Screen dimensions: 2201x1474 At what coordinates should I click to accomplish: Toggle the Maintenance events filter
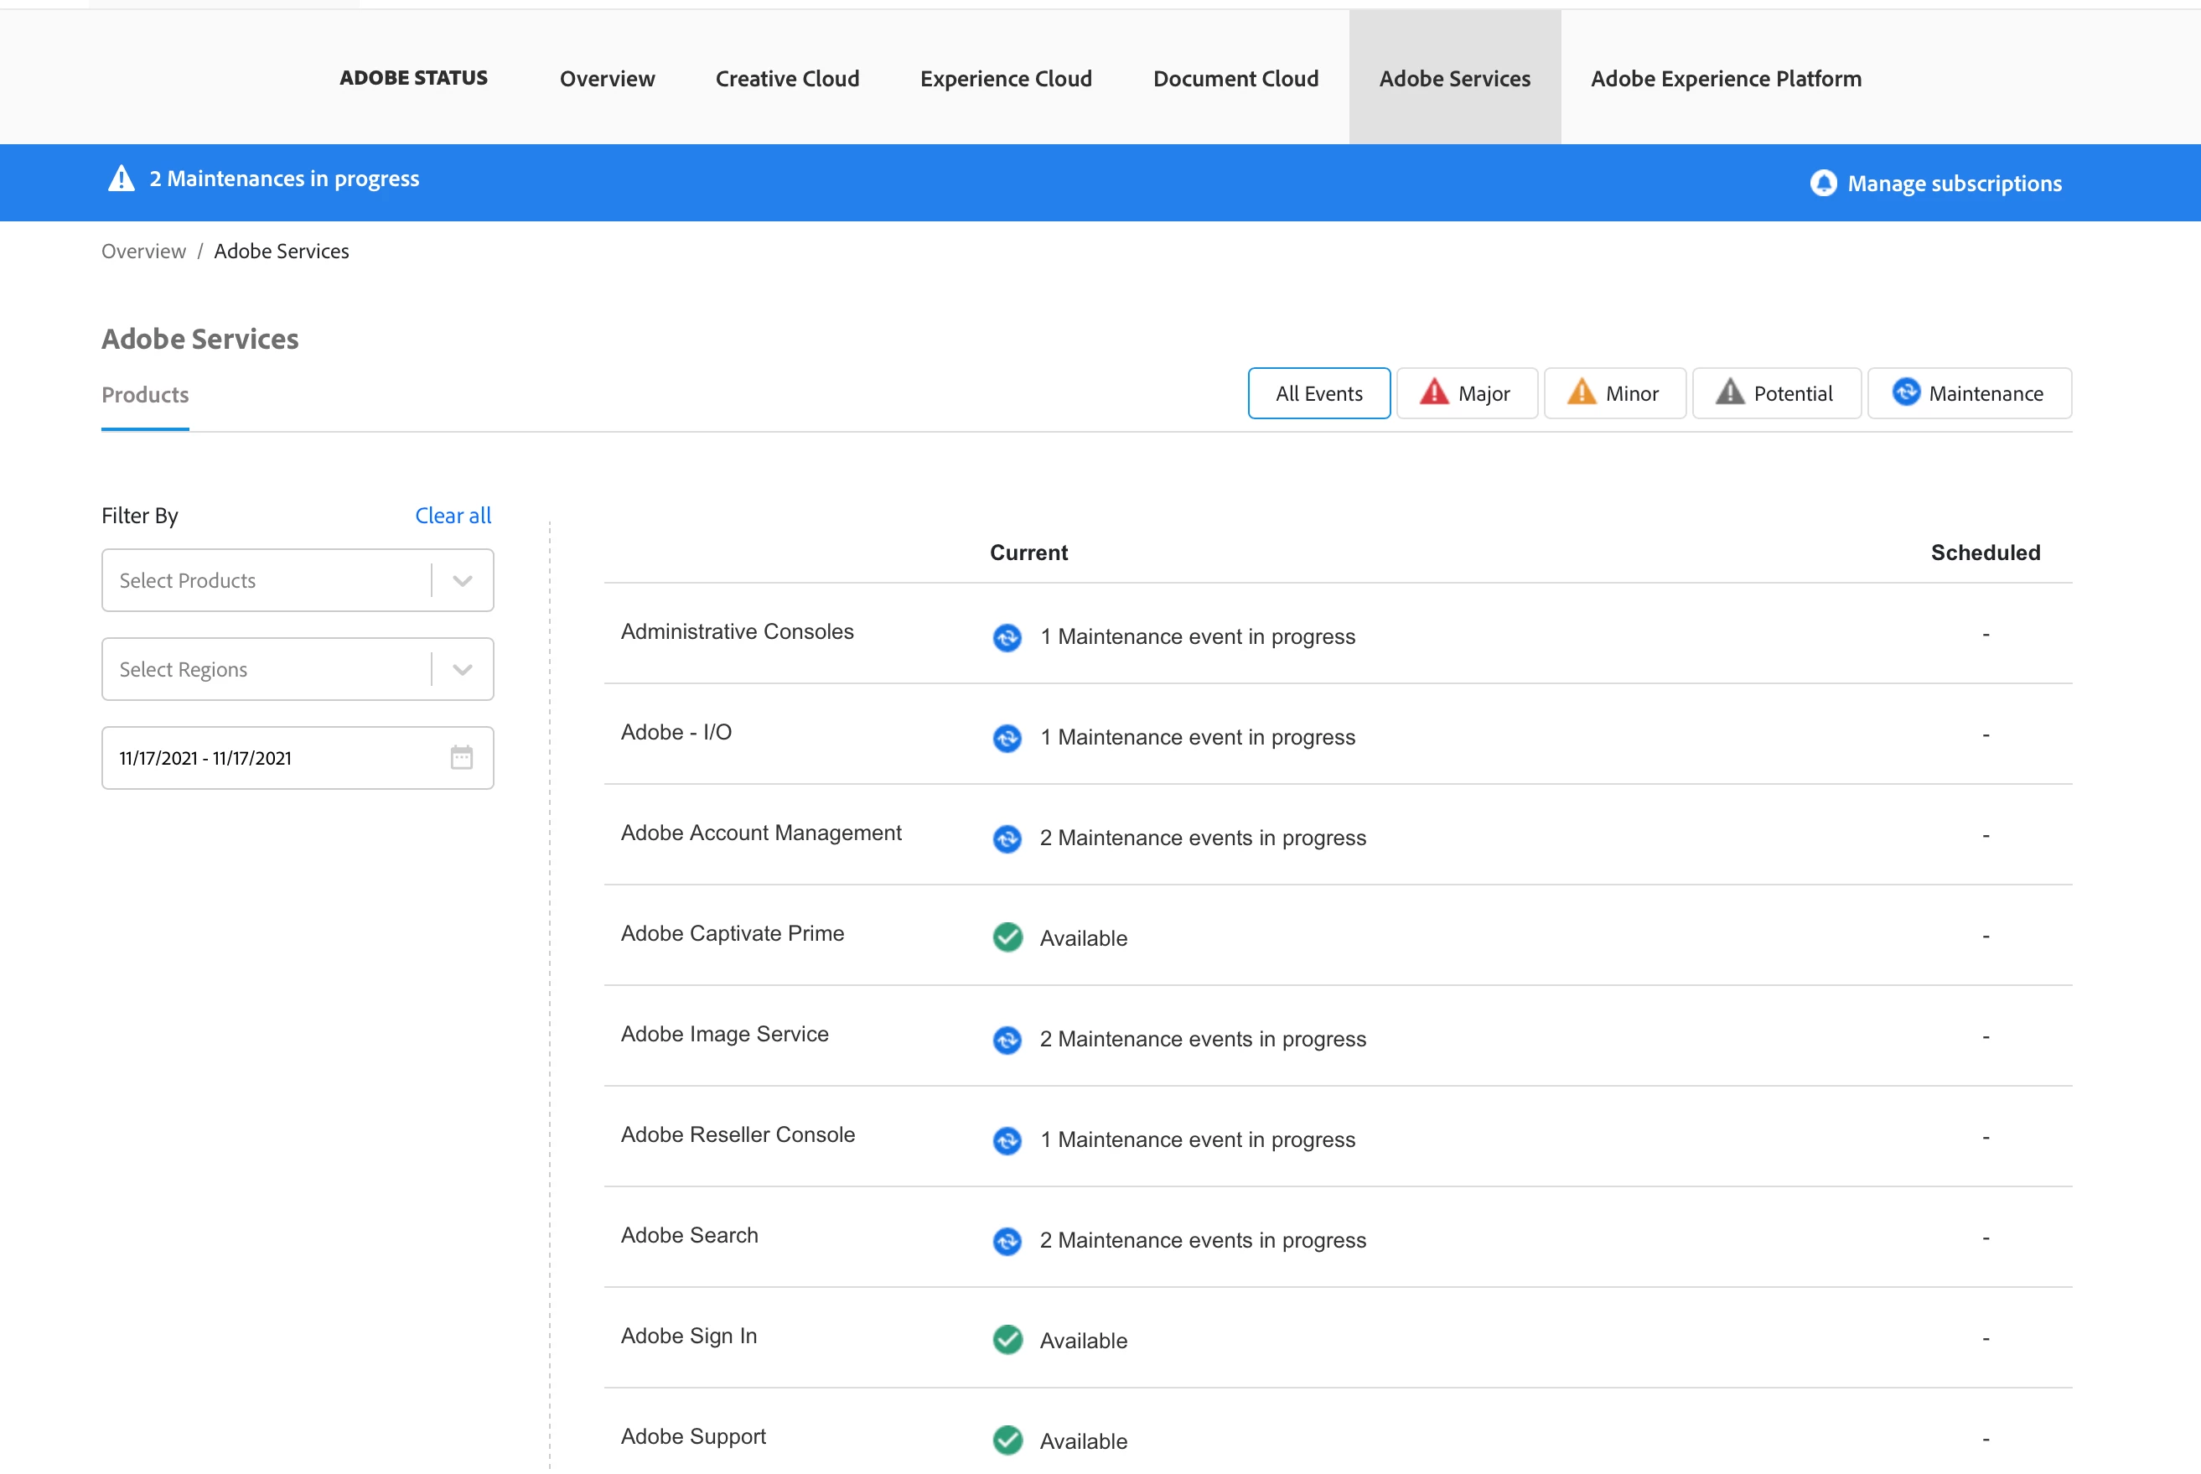pos(1969,393)
